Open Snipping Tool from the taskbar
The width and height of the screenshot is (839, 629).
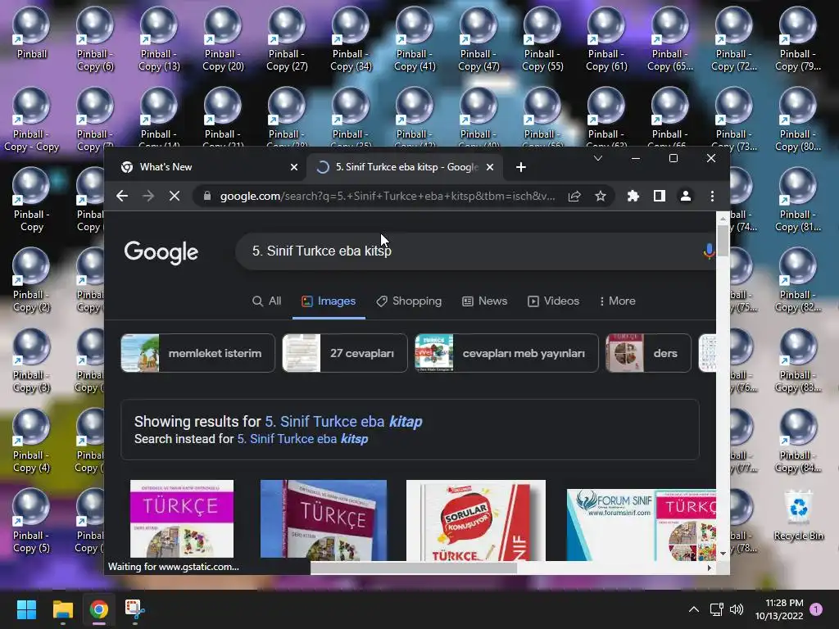pos(135,609)
